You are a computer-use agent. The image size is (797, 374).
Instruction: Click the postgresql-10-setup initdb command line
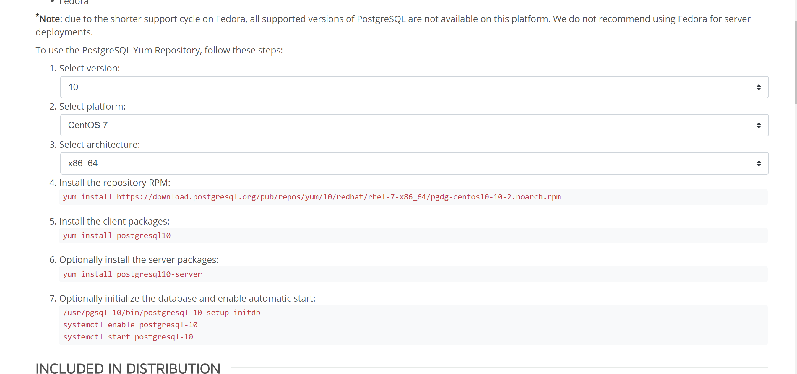(x=162, y=313)
